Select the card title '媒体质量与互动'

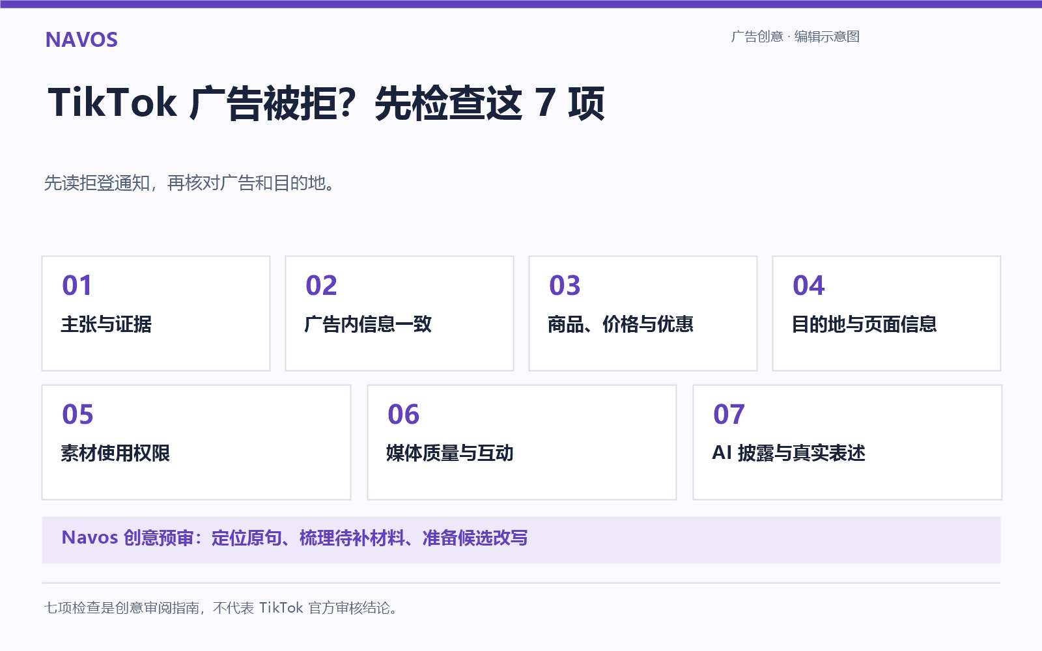coord(450,453)
